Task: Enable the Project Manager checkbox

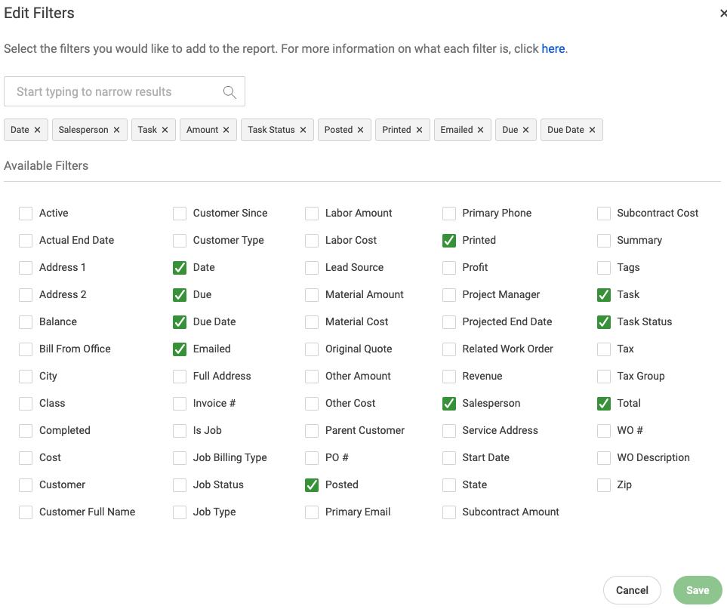Action: (449, 295)
